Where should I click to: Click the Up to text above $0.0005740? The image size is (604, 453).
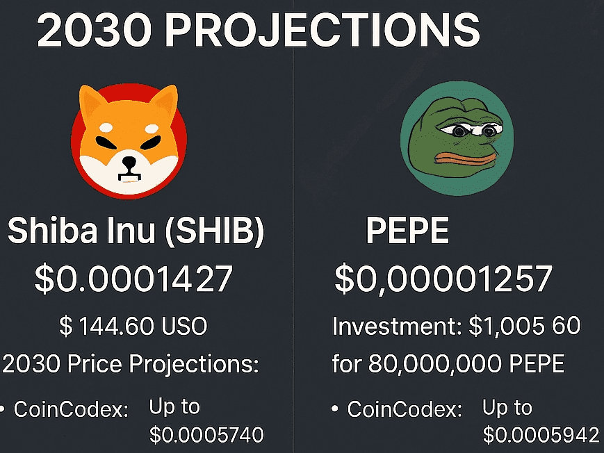pos(174,407)
